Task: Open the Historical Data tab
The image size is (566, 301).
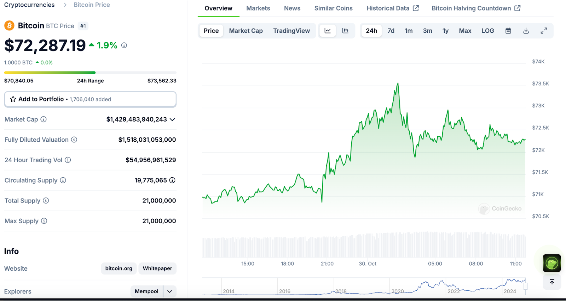Action: point(393,8)
